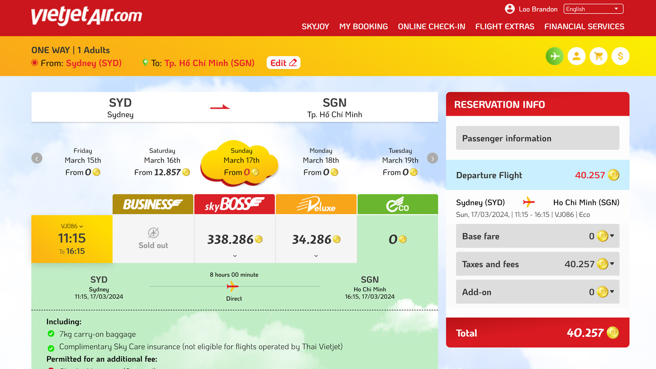Image resolution: width=656 pixels, height=369 pixels.
Task: Open the user account avatar icon
Action: (x=510, y=9)
